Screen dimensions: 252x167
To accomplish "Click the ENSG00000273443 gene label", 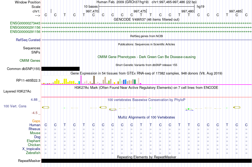I will click(x=25, y=23).
